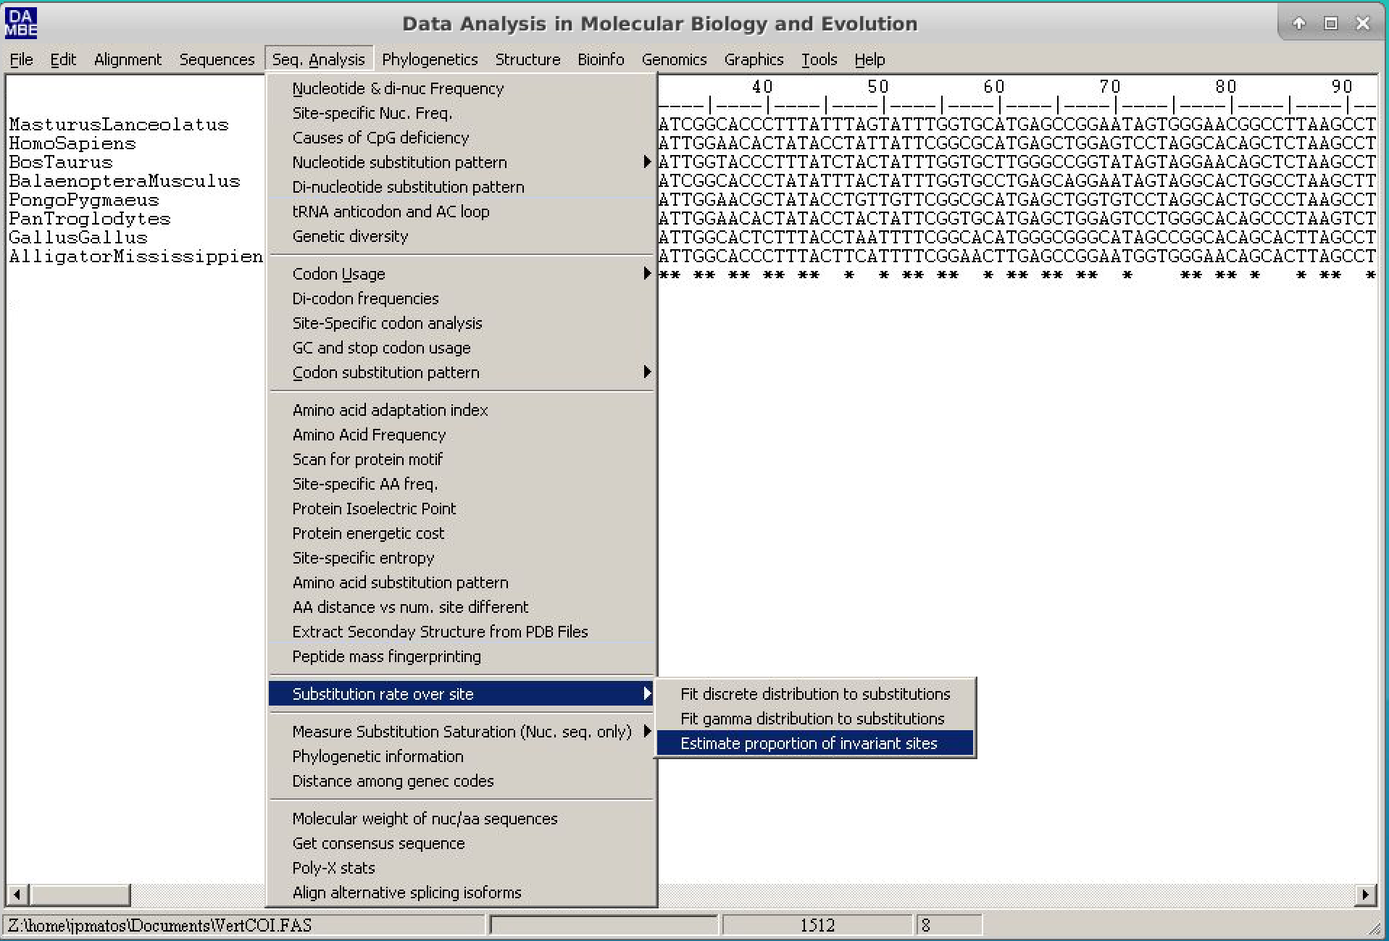Open the Help menu

point(869,59)
